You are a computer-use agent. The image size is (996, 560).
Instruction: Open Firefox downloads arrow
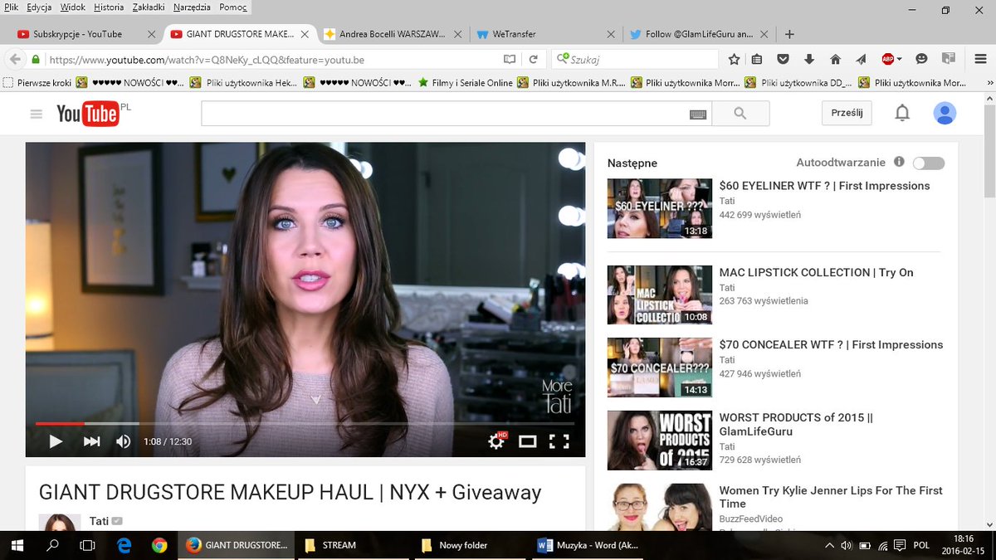(x=809, y=59)
